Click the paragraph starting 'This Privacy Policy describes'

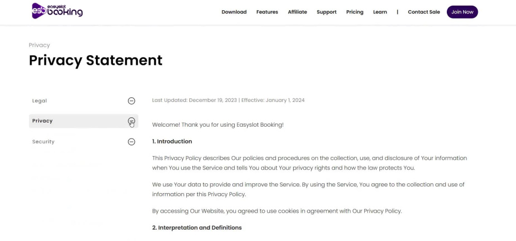click(309, 163)
